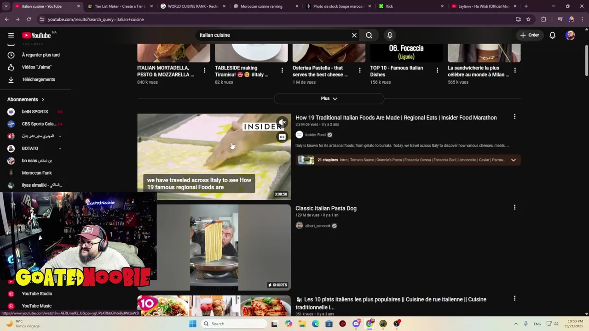
Task: Open How 19 Traditional Italian Foods video title
Action: [396, 118]
